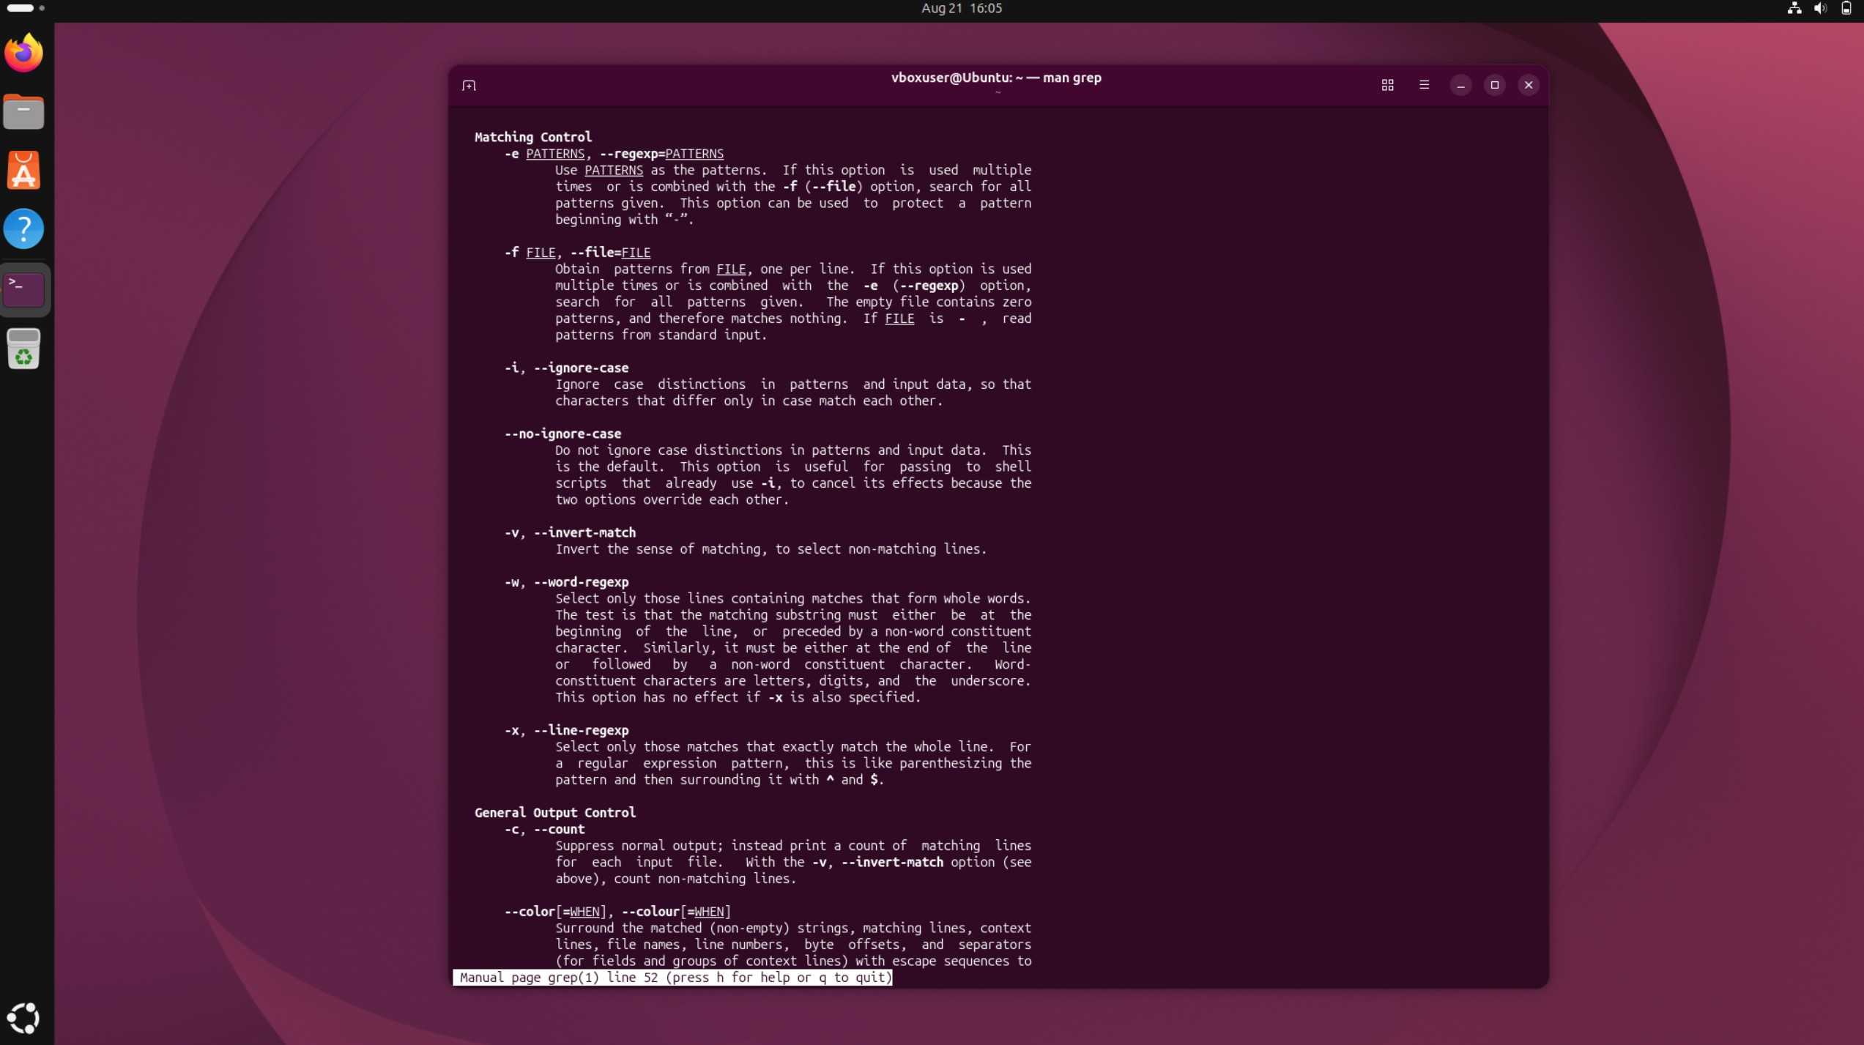Click the volume speaker icon
This screenshot has width=1864, height=1045.
pyautogui.click(x=1820, y=8)
